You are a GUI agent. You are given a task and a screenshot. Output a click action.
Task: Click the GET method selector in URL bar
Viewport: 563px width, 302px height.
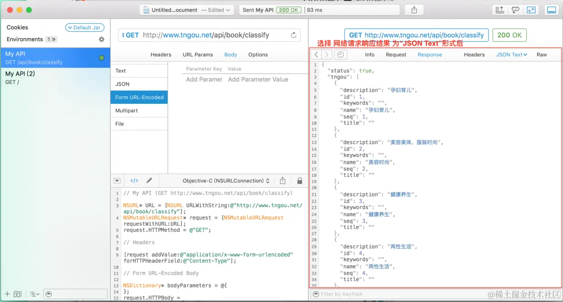click(130, 35)
